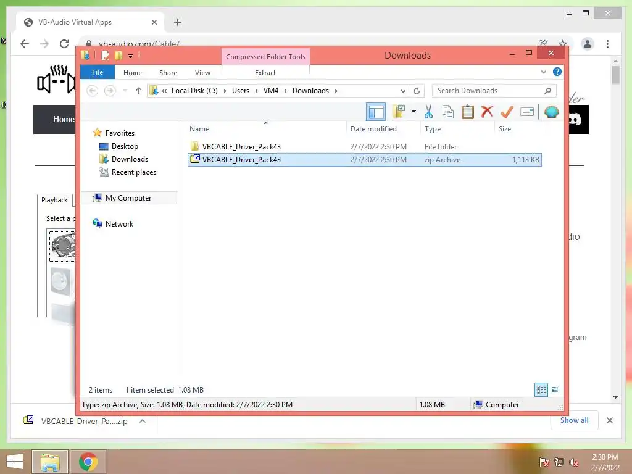Click Users in the address path

click(241, 91)
